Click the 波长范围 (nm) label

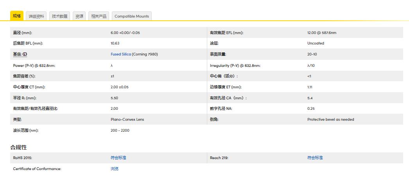point(26,131)
